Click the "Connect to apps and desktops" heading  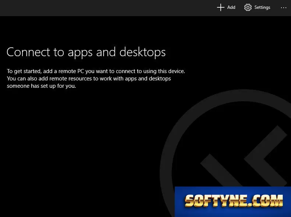pos(86,52)
